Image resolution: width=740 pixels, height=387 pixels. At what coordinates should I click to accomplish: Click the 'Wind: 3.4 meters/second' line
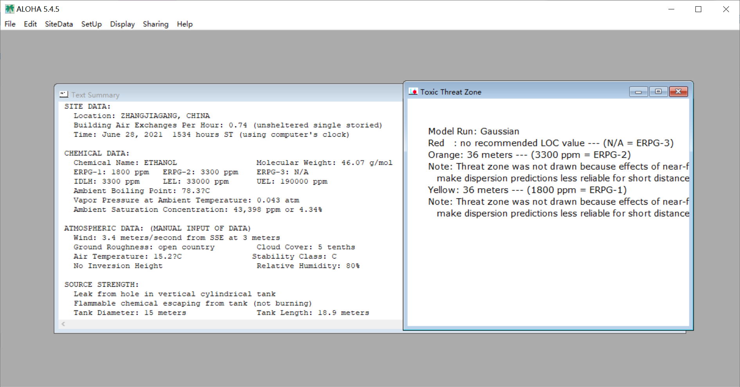click(177, 237)
